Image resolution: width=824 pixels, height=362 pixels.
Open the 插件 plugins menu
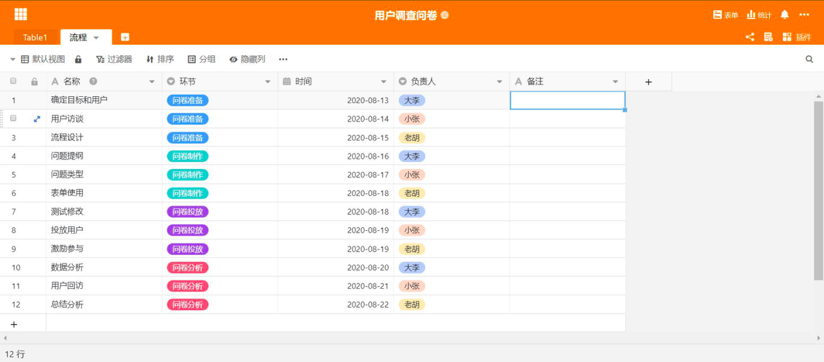click(x=797, y=37)
